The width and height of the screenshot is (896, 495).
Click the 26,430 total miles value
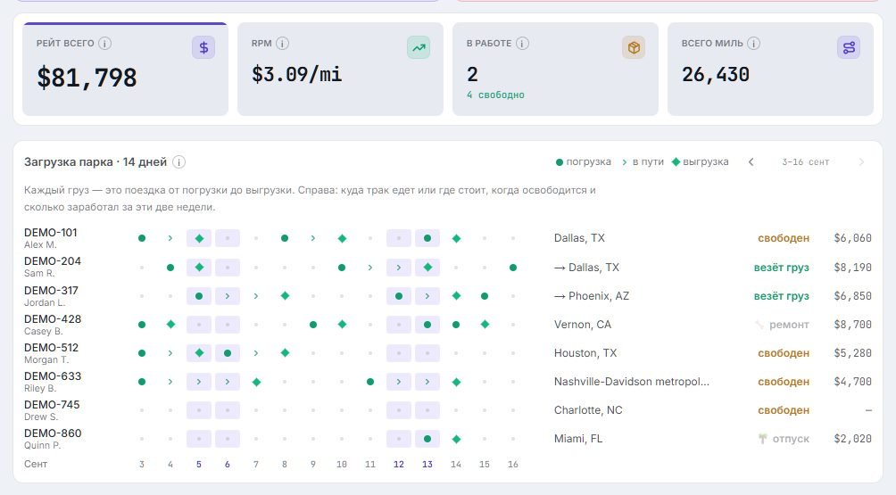pyautogui.click(x=716, y=74)
